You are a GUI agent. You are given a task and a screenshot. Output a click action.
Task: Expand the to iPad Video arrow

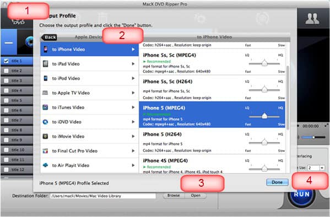click(x=133, y=64)
